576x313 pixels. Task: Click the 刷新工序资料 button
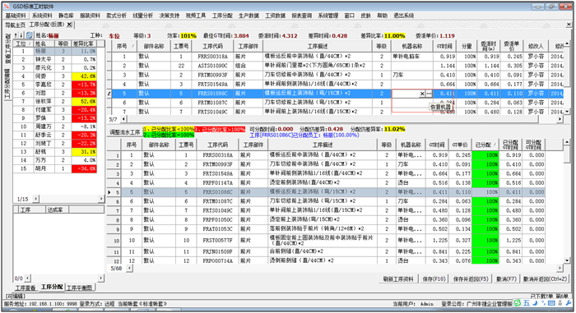[398, 279]
